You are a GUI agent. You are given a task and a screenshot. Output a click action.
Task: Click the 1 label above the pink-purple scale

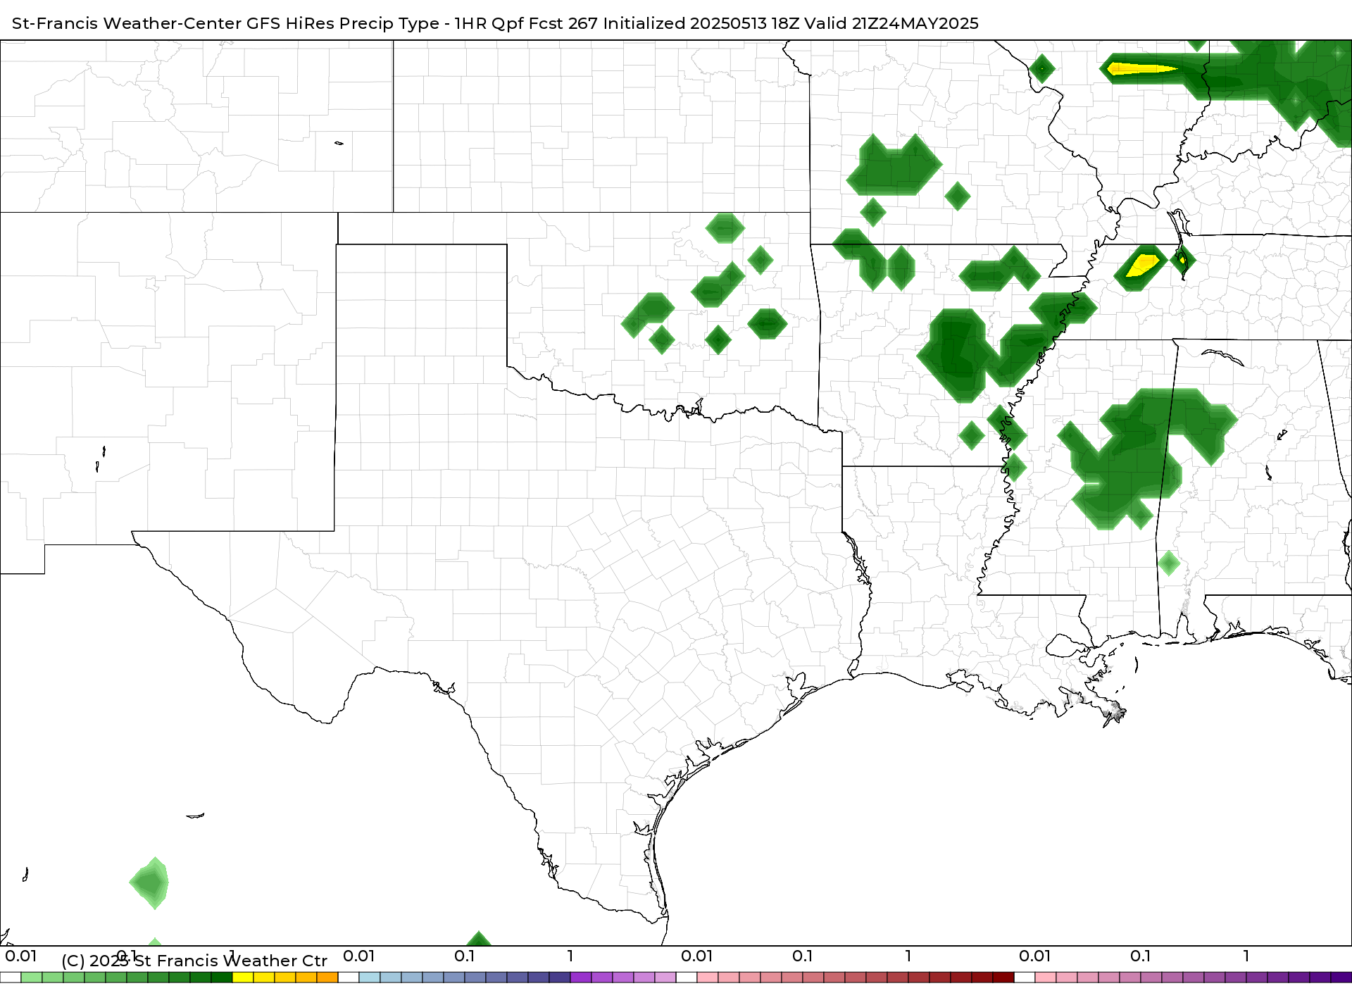click(x=1246, y=956)
